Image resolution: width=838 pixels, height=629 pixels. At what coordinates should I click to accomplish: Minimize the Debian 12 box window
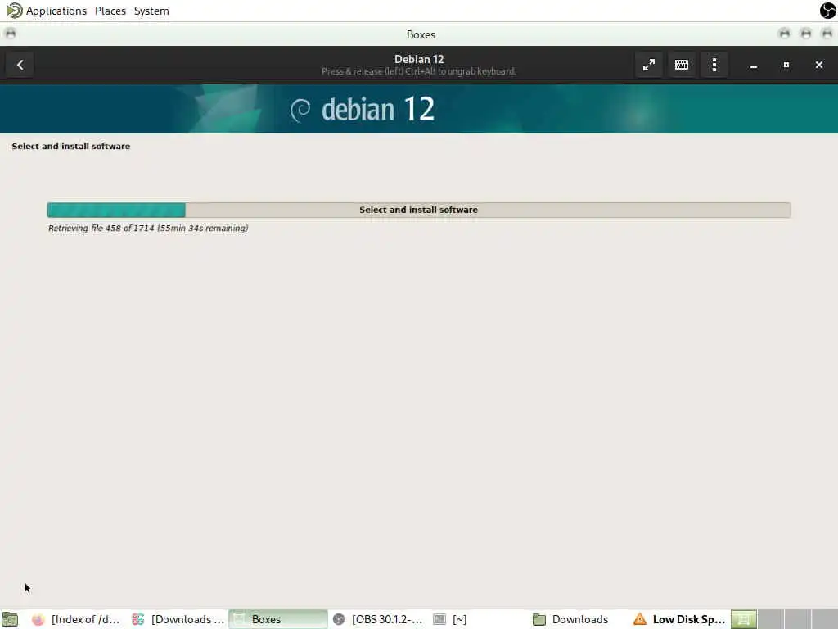(754, 65)
